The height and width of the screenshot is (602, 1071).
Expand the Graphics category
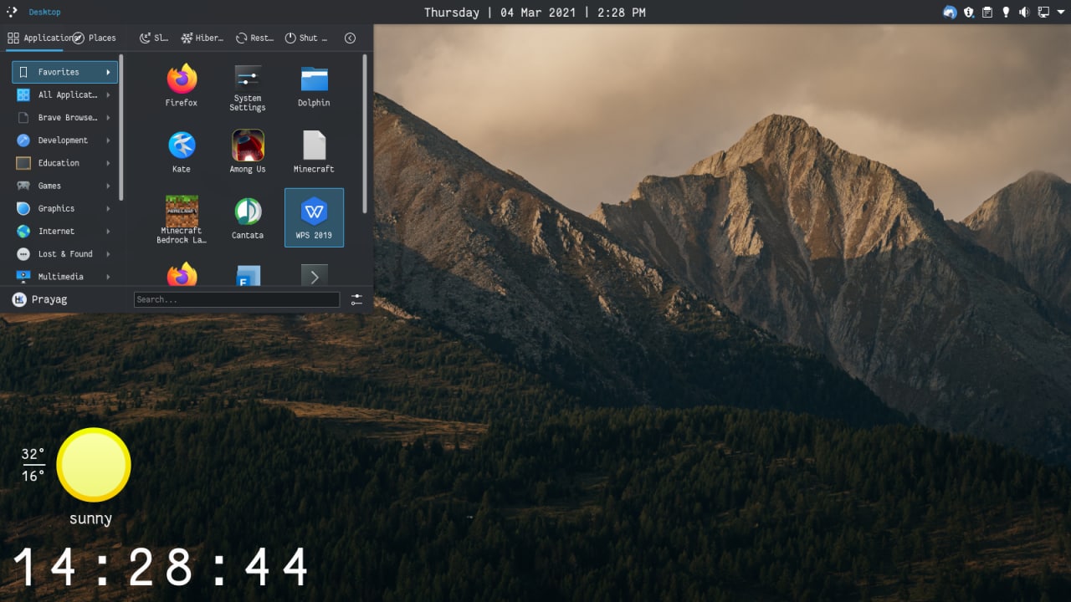(x=64, y=208)
